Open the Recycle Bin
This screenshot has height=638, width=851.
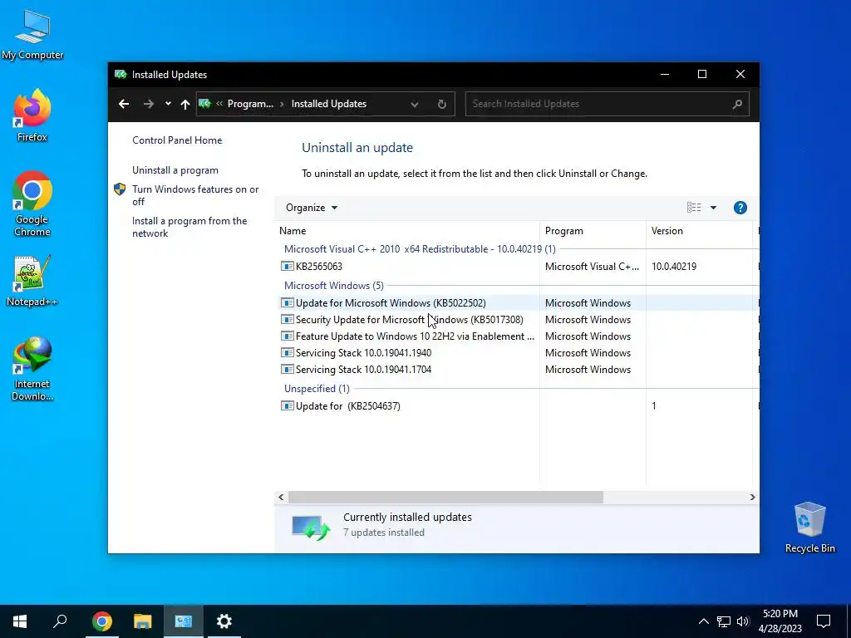809,528
